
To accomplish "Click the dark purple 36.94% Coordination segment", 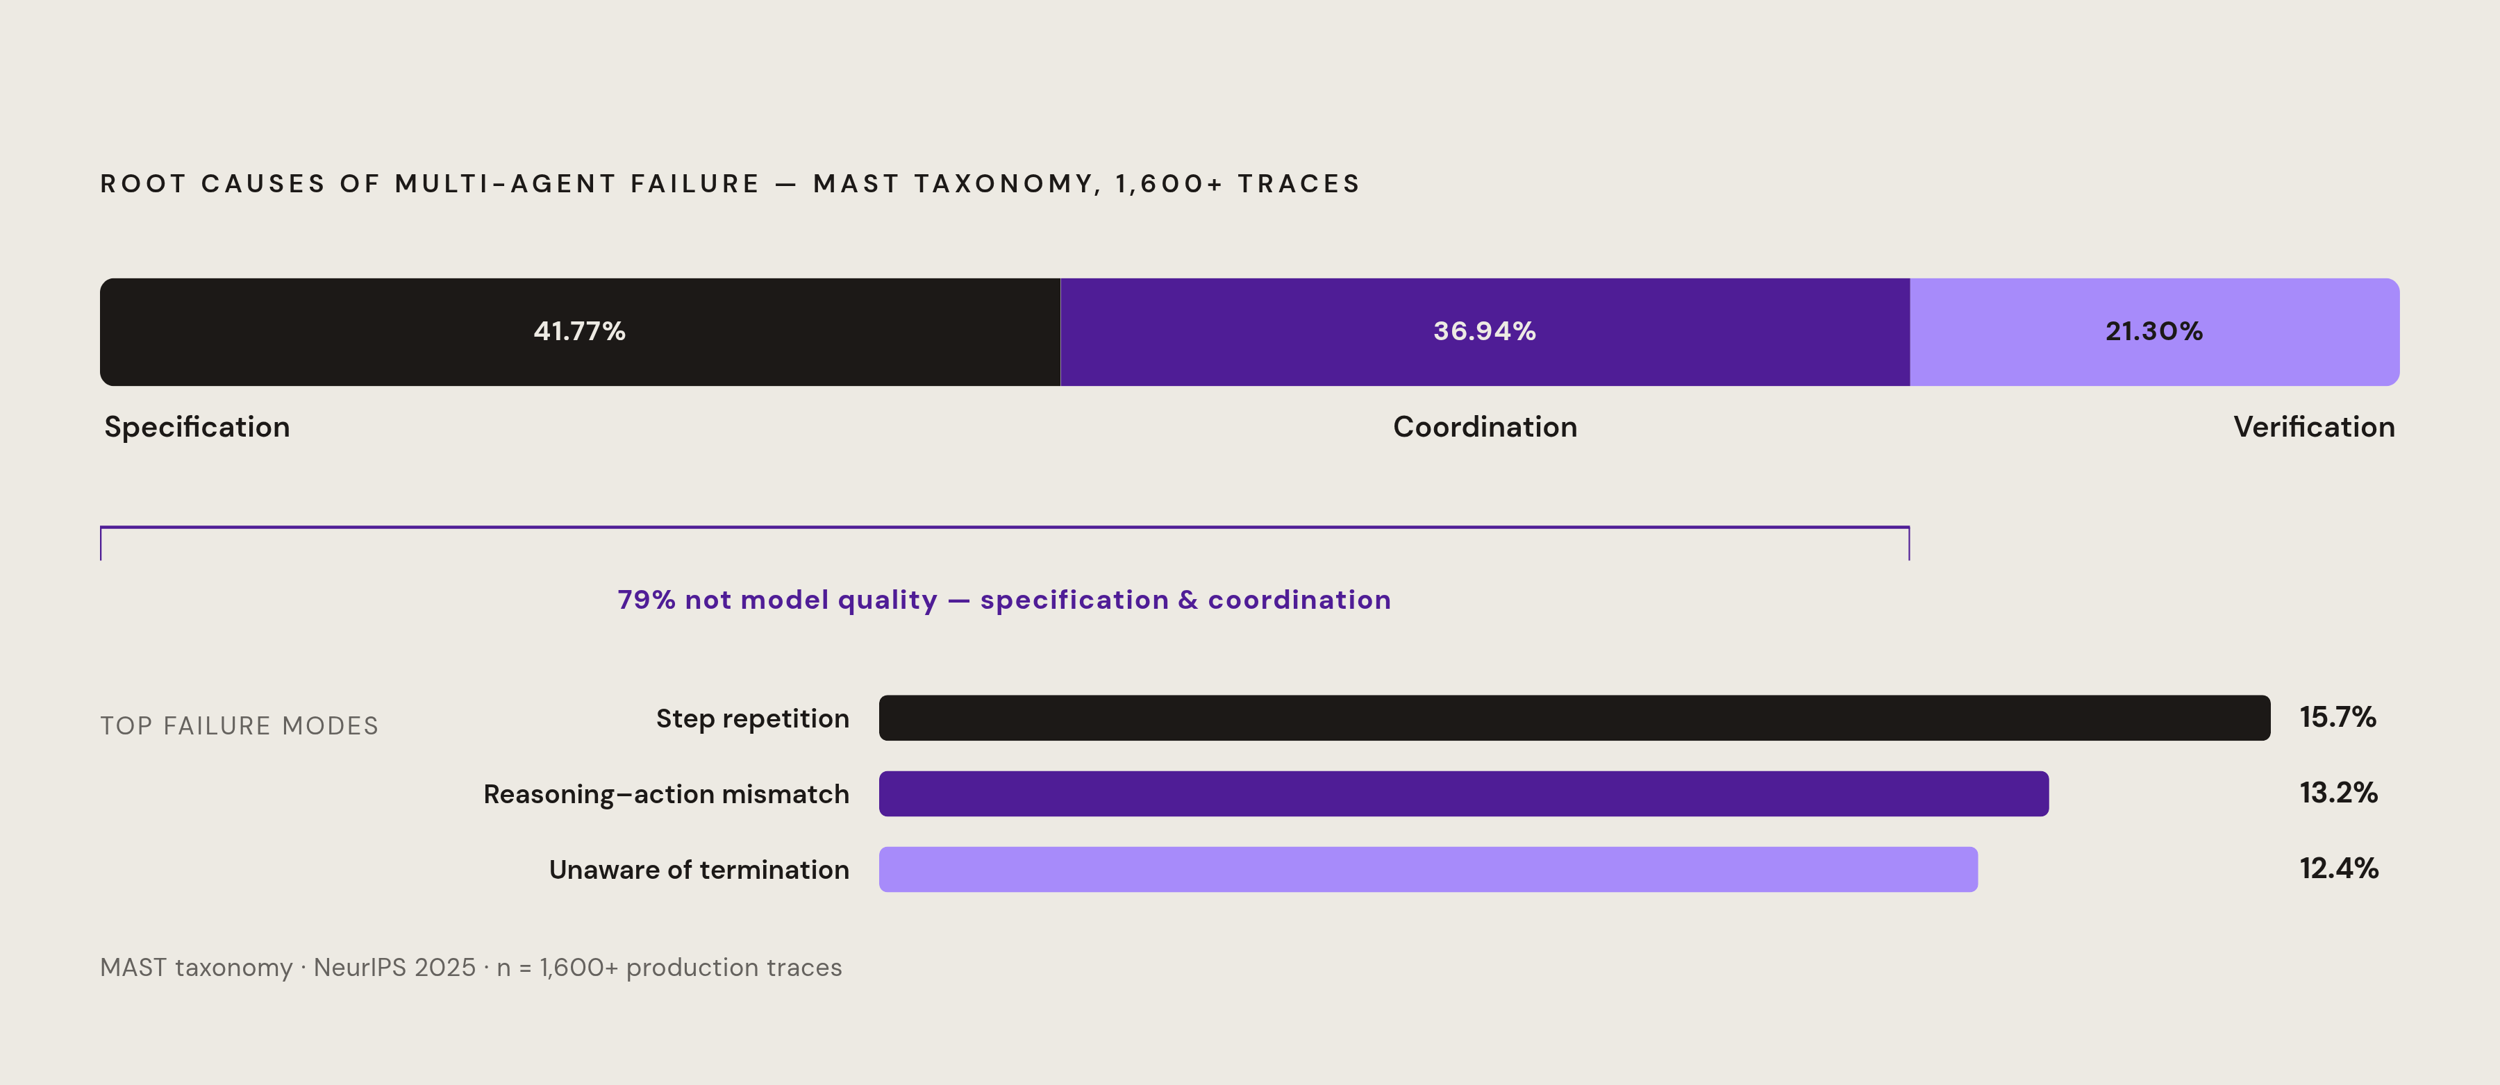I will tap(1485, 332).
